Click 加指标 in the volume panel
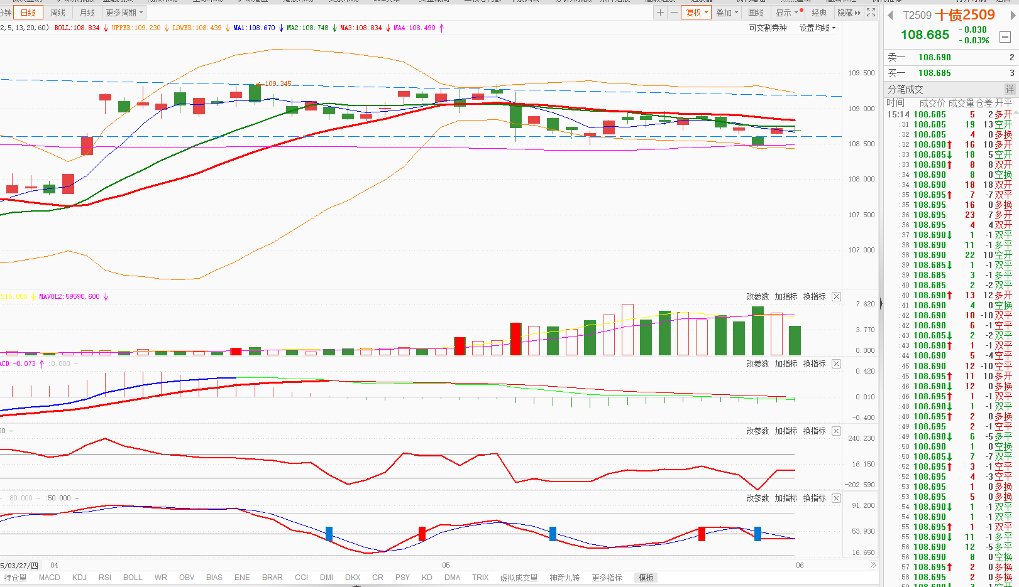Screen dimensions: 1019x587 786,296
